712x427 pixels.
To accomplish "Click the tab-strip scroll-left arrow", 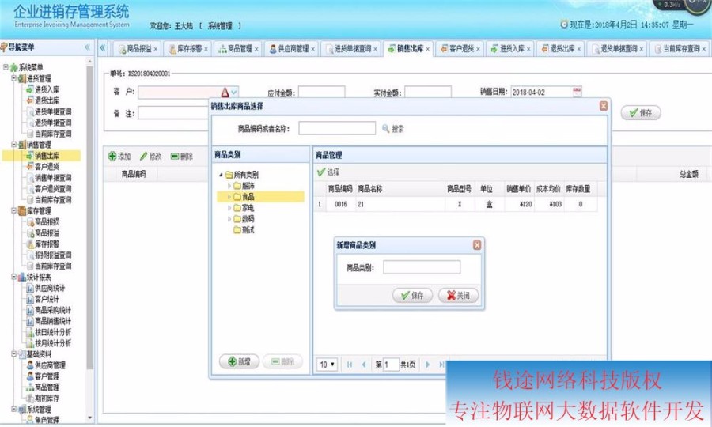I will (103, 47).
